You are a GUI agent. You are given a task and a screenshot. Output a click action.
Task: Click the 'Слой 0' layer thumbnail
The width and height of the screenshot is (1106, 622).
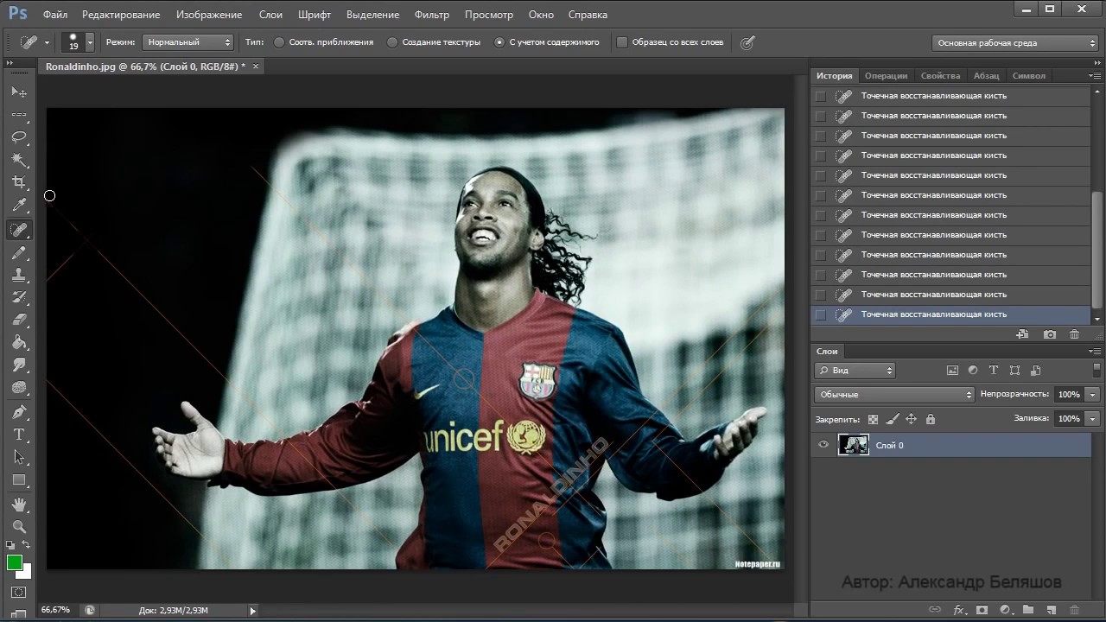854,445
